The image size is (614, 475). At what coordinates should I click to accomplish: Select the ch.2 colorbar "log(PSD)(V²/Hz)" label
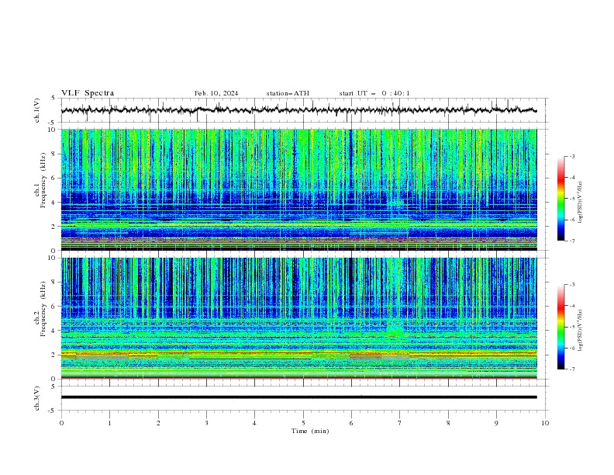pos(581,331)
